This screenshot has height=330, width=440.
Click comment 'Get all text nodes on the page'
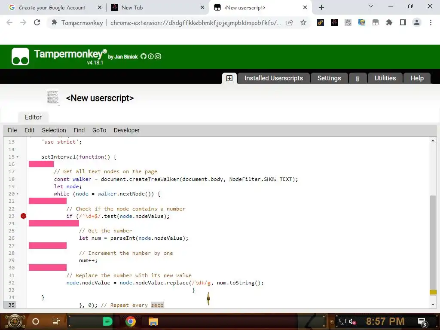pos(106,171)
